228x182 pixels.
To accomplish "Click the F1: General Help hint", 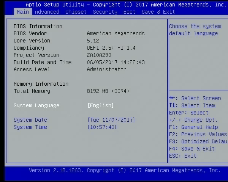I will point(193,127).
